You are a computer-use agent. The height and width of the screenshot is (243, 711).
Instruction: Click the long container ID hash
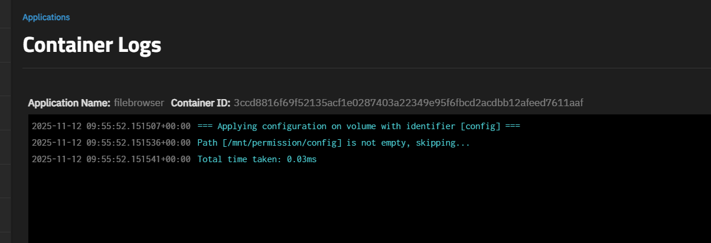tap(408, 103)
